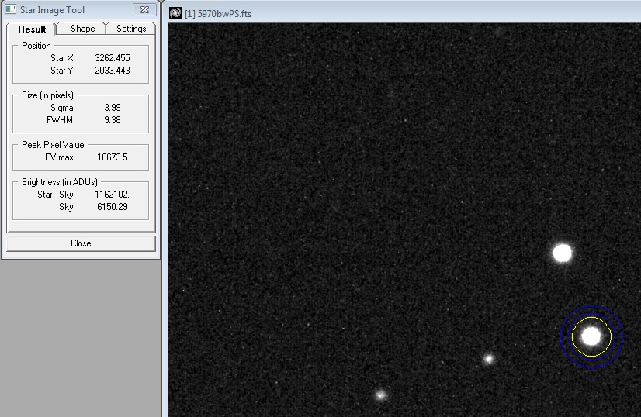
Task: Click the PV max value 16673.5
Action: pyautogui.click(x=112, y=157)
